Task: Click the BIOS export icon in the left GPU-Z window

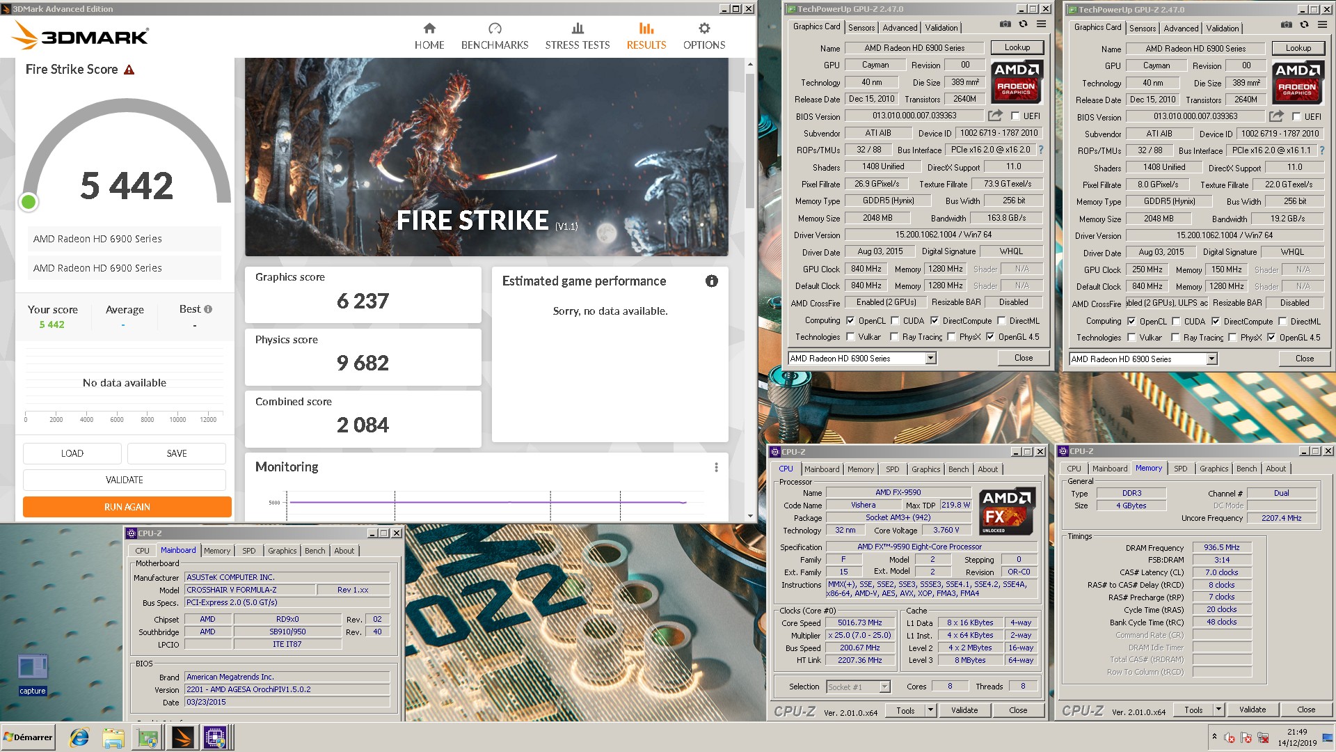Action: tap(995, 116)
